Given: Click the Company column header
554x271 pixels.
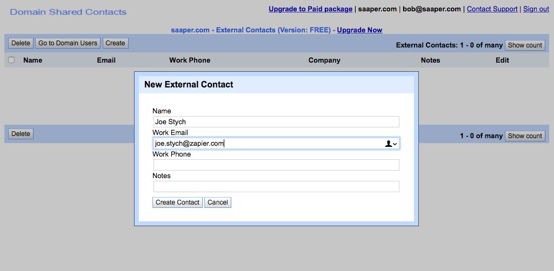Looking at the screenshot, I should (x=324, y=60).
